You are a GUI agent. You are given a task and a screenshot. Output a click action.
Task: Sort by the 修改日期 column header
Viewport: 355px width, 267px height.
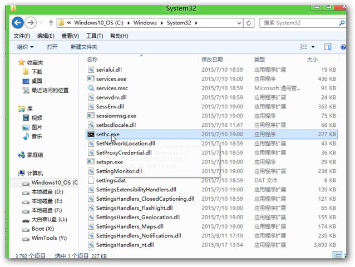(x=212, y=60)
